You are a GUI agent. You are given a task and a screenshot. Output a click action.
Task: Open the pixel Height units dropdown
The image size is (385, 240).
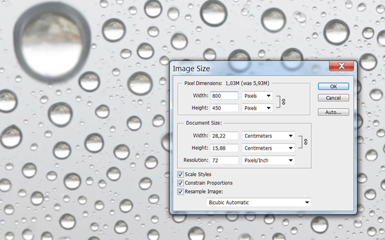[257, 108]
